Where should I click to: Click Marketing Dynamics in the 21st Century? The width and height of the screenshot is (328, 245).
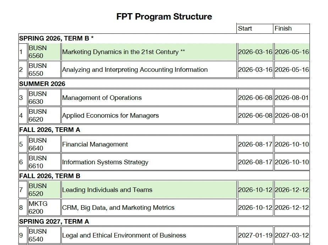click(123, 52)
